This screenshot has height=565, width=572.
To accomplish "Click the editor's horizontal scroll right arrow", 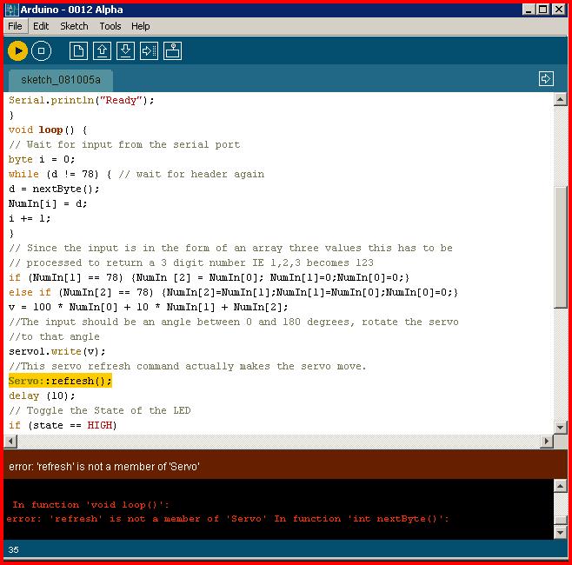I will coord(546,442).
